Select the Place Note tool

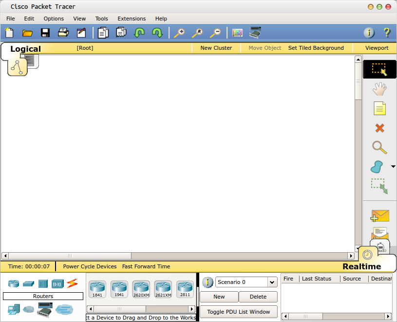[x=379, y=108]
